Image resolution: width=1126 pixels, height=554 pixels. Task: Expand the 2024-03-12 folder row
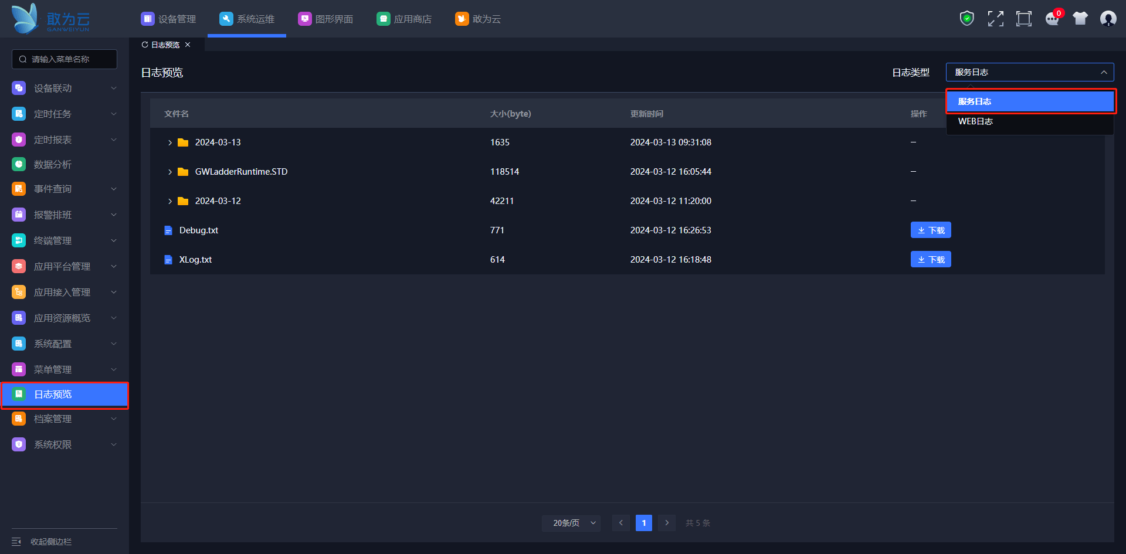(170, 201)
